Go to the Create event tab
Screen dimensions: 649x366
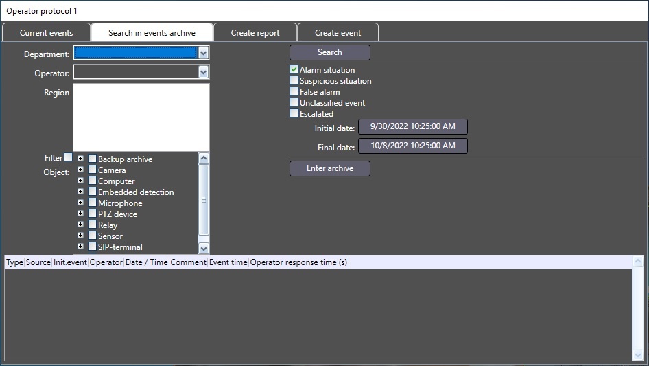(x=338, y=32)
